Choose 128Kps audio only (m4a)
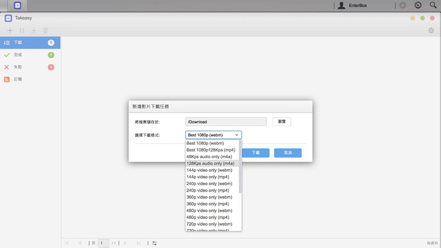 pyautogui.click(x=212, y=164)
